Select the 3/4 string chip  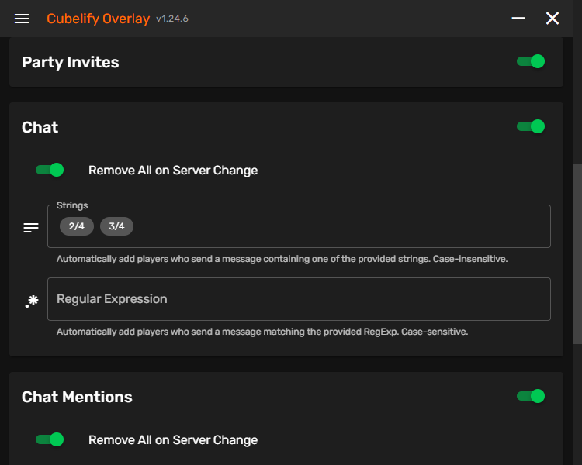click(x=117, y=226)
